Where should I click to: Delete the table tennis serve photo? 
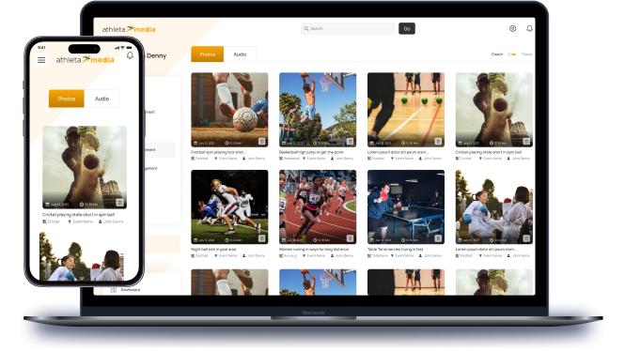[x=438, y=238]
